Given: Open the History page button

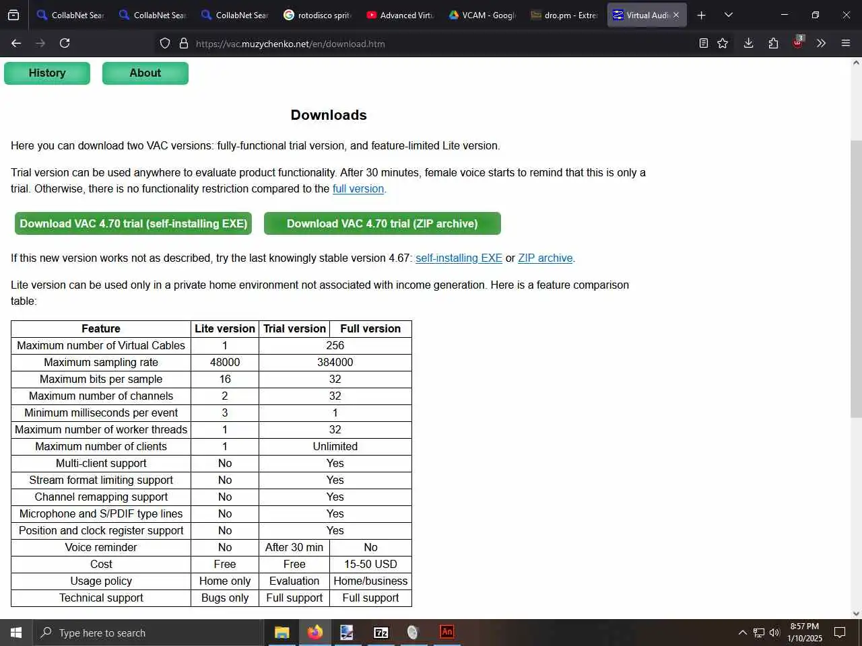Looking at the screenshot, I should [47, 73].
